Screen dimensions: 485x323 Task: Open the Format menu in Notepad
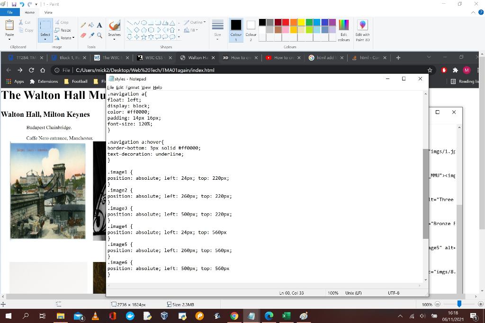(132, 87)
